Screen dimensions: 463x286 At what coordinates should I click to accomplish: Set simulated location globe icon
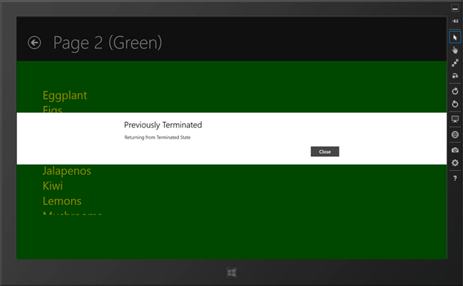pyautogui.click(x=455, y=134)
